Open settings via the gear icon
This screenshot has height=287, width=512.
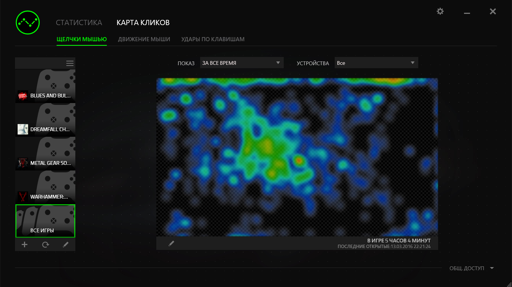440,11
